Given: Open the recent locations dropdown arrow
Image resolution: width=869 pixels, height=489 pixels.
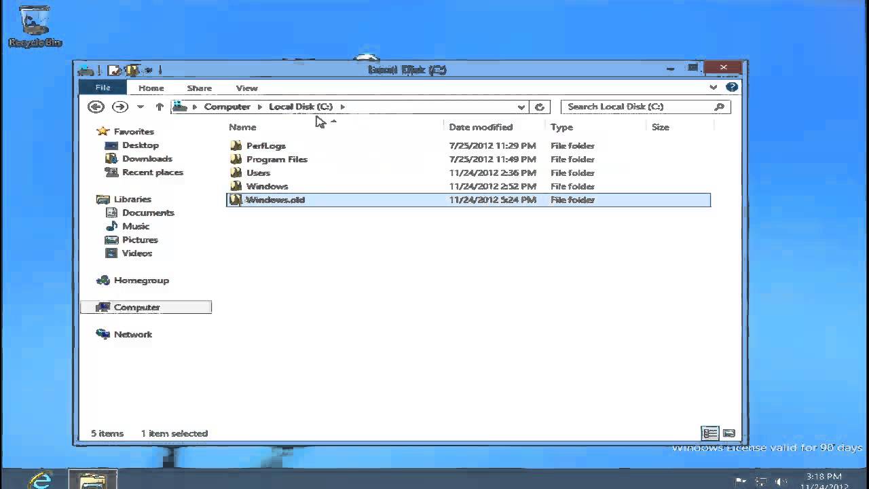Looking at the screenshot, I should (140, 107).
